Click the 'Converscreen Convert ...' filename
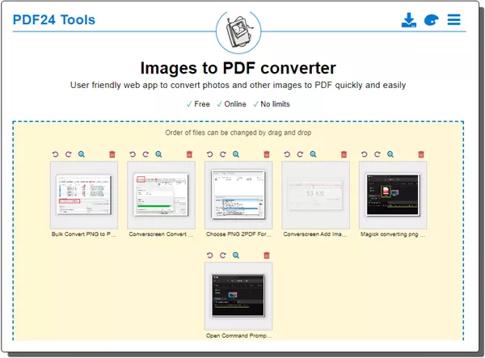The width and height of the screenshot is (485, 358). 161,234
